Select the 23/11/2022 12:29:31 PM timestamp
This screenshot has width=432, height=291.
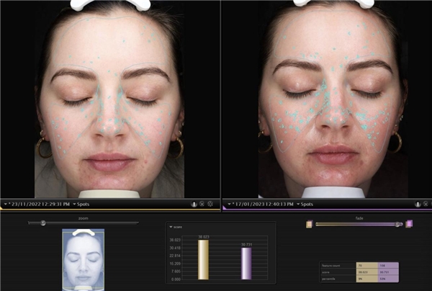pos(40,204)
